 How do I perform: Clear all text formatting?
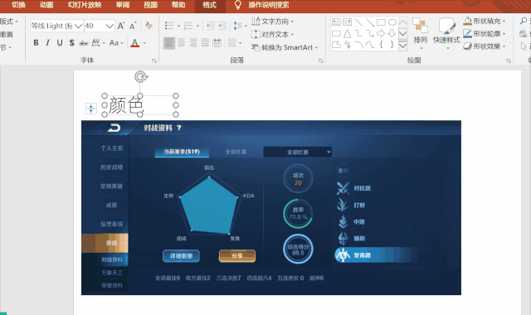coord(149,26)
